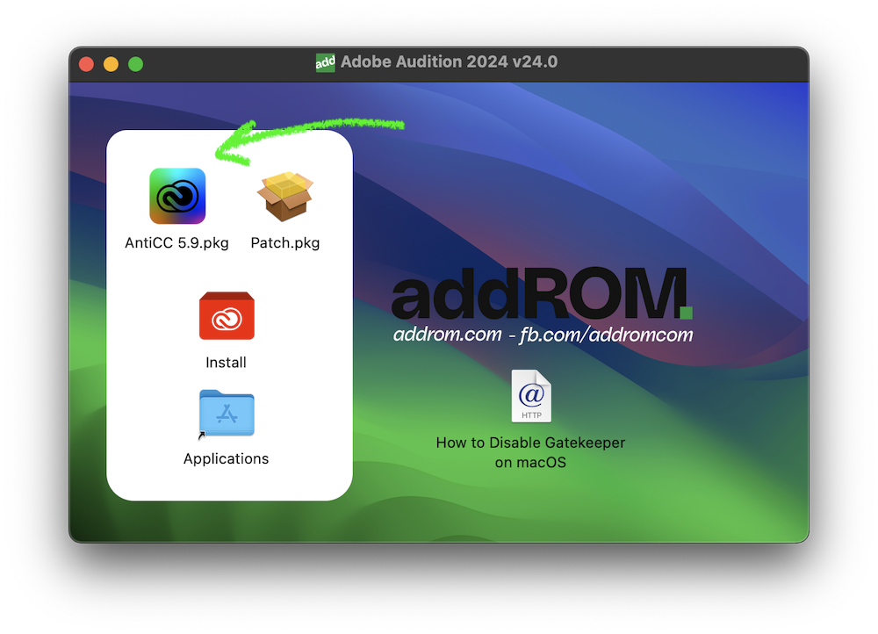Click the "Patch.pkg" file name label
Viewport: 878px width, 634px height.
[285, 243]
